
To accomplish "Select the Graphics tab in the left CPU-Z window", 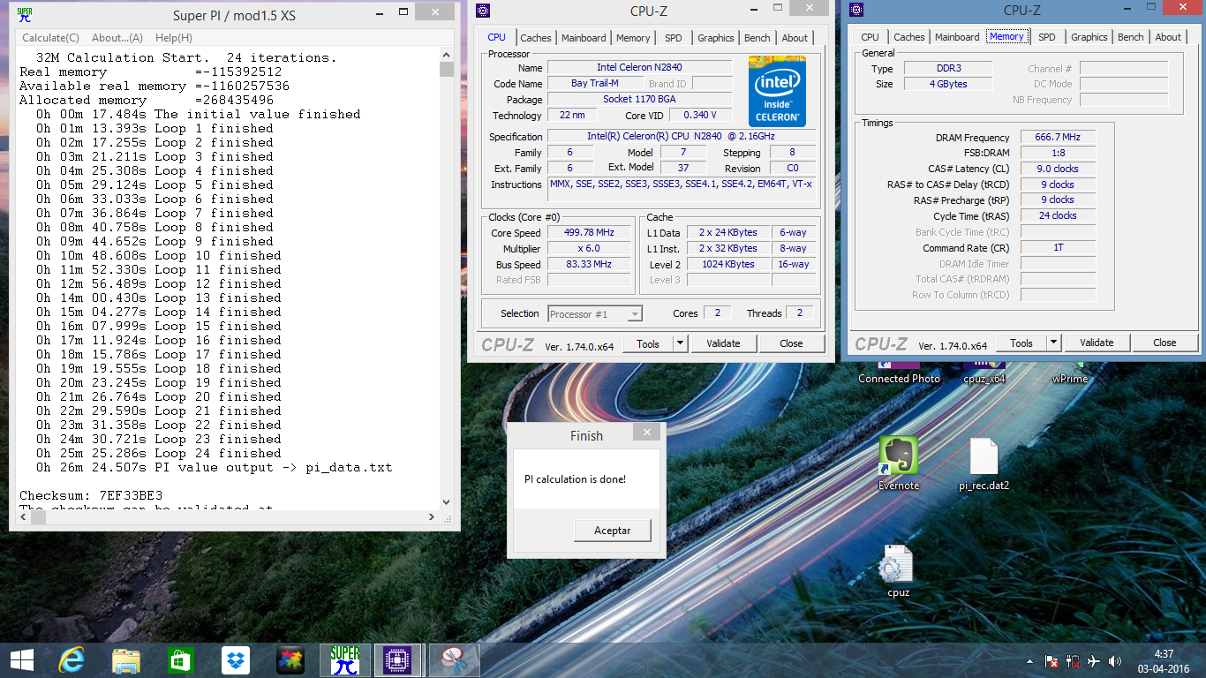I will click(715, 38).
